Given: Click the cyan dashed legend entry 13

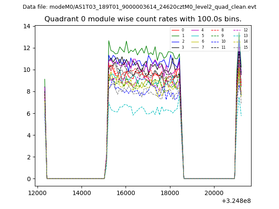Looking at the screenshot, I should pyautogui.click(x=240, y=36).
